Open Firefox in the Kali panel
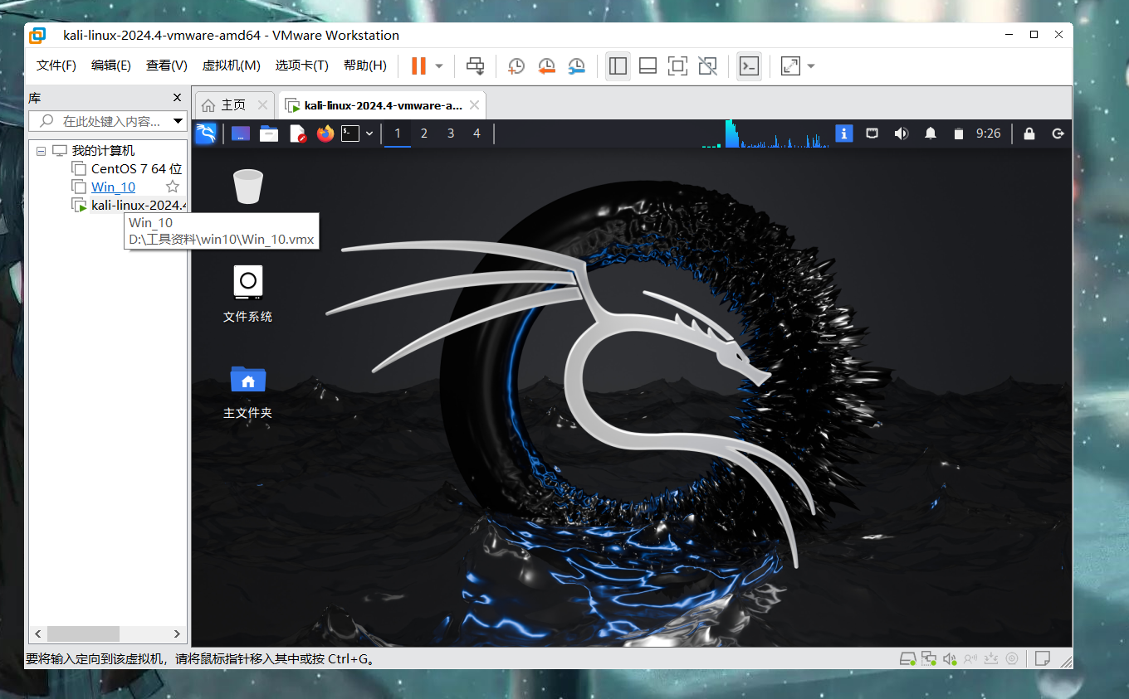1129x699 pixels. pos(325,133)
